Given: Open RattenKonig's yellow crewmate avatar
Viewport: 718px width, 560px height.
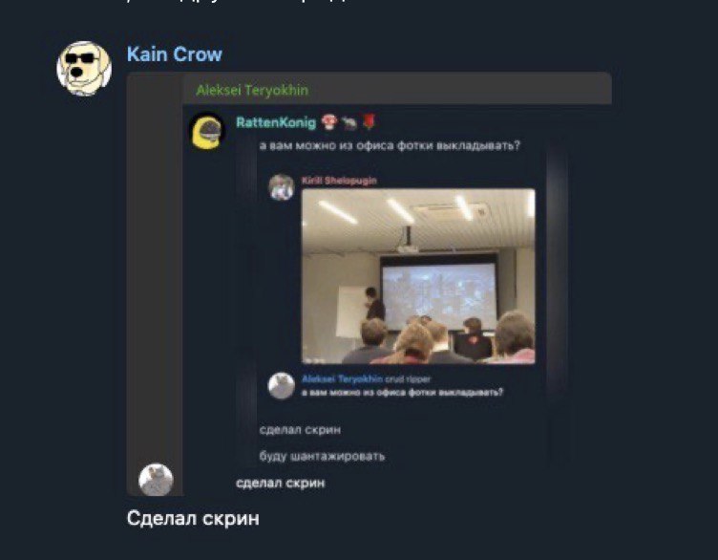Looking at the screenshot, I should 207,133.
